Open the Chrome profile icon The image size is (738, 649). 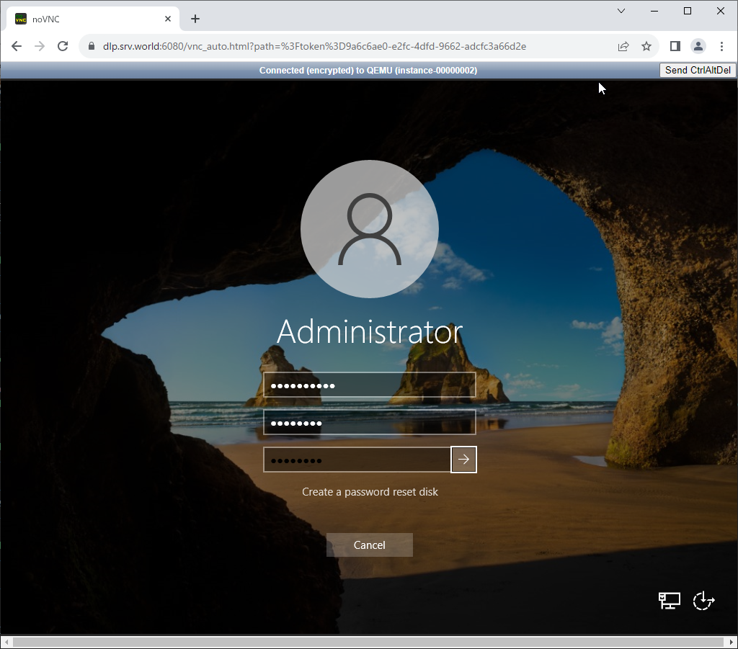click(x=698, y=46)
